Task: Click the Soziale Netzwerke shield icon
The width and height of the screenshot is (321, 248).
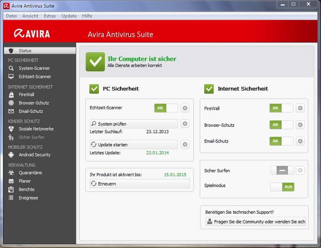Action: [x=11, y=129]
